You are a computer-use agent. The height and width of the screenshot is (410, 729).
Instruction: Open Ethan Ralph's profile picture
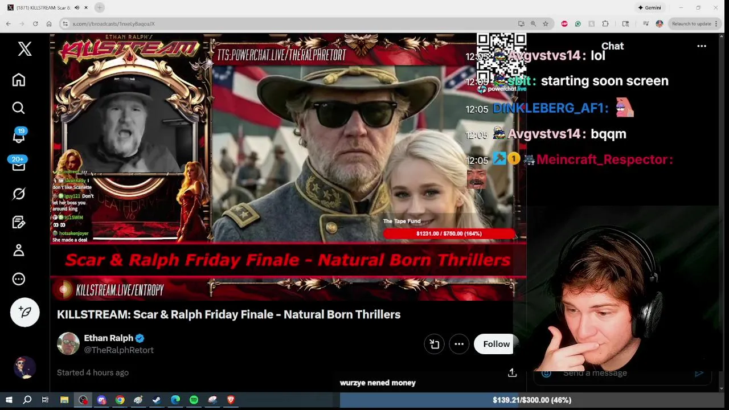68,343
